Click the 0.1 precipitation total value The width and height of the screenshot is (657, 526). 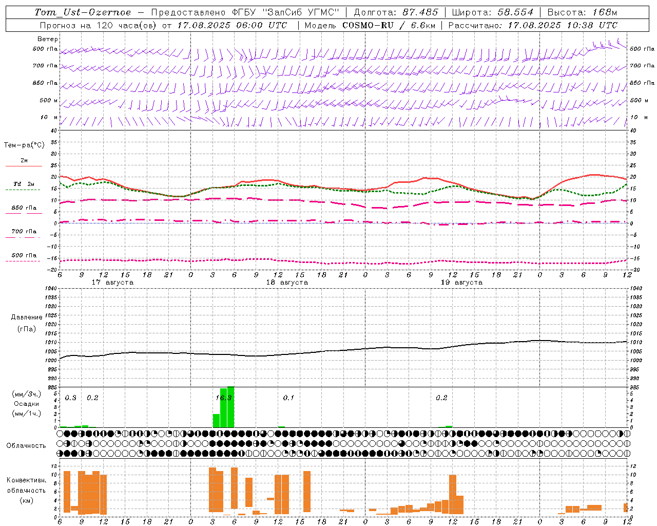[x=288, y=398]
